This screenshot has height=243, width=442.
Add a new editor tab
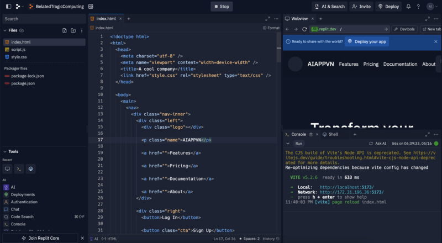click(129, 19)
